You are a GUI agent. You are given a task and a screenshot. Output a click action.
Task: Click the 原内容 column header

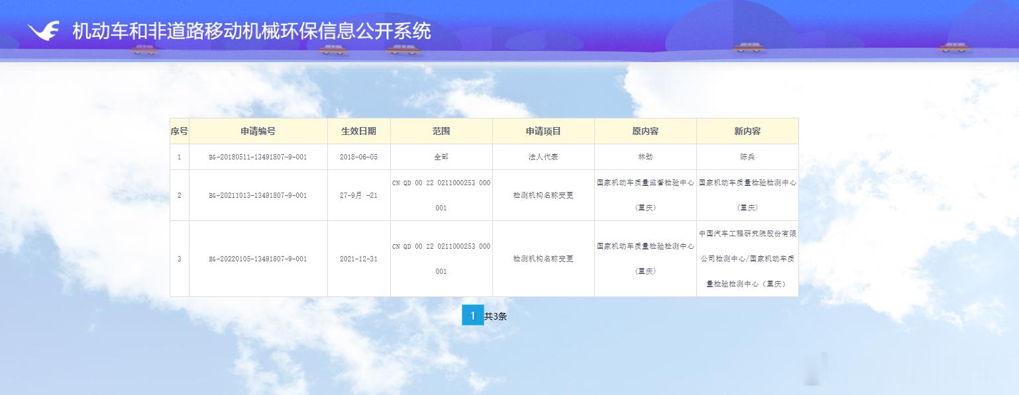[645, 131]
